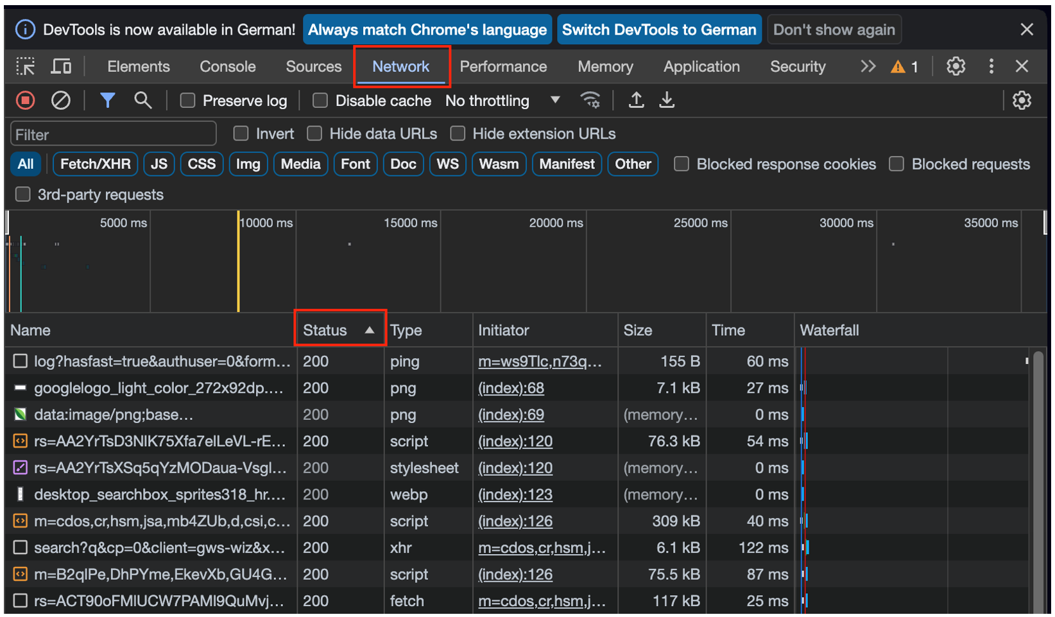This screenshot has width=1055, height=617.
Task: Open initiator link (index):123
Action: [515, 494]
